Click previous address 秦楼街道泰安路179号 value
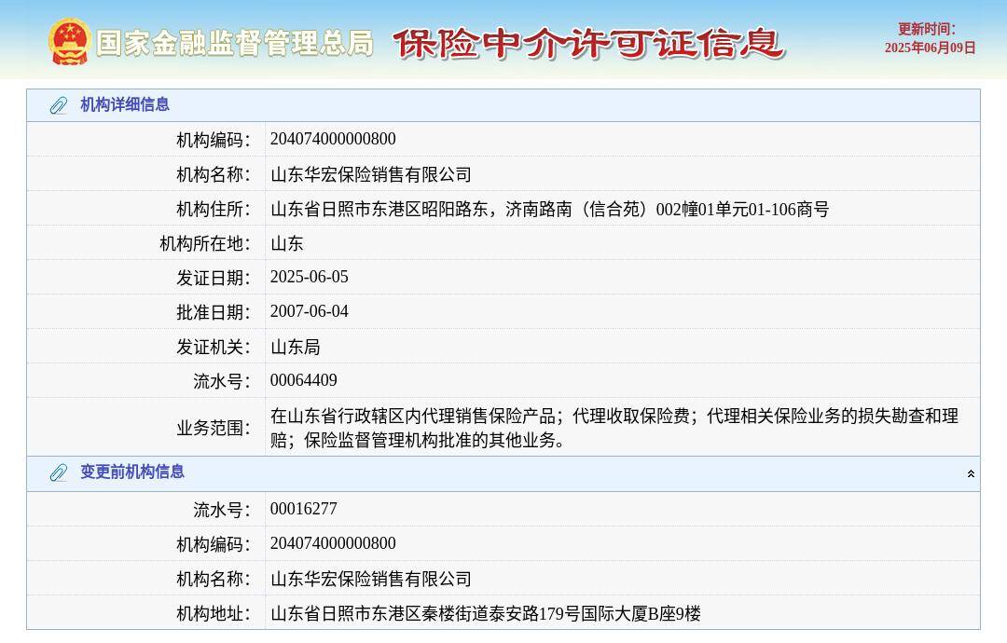Viewport: 1007px width, 643px height. [x=485, y=613]
